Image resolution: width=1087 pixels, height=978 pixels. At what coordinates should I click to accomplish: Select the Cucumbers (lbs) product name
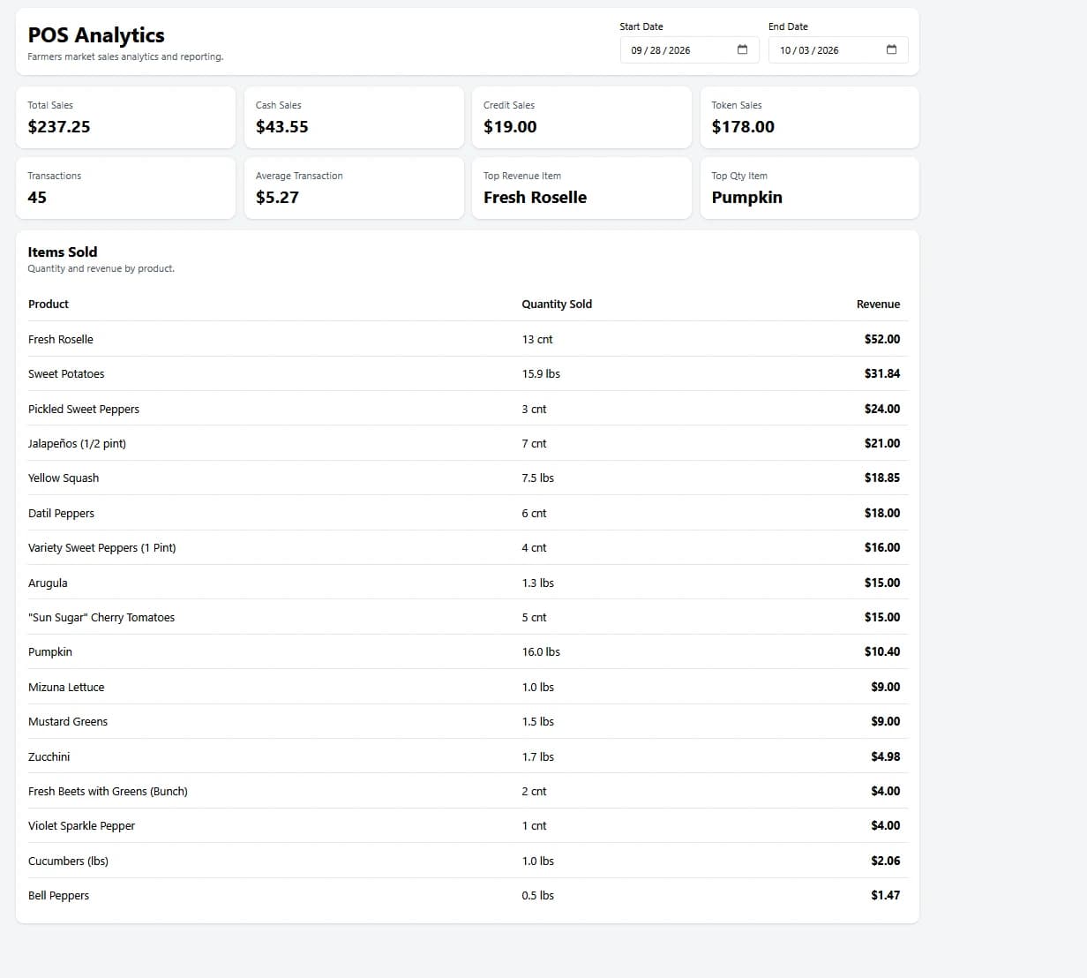tap(68, 861)
